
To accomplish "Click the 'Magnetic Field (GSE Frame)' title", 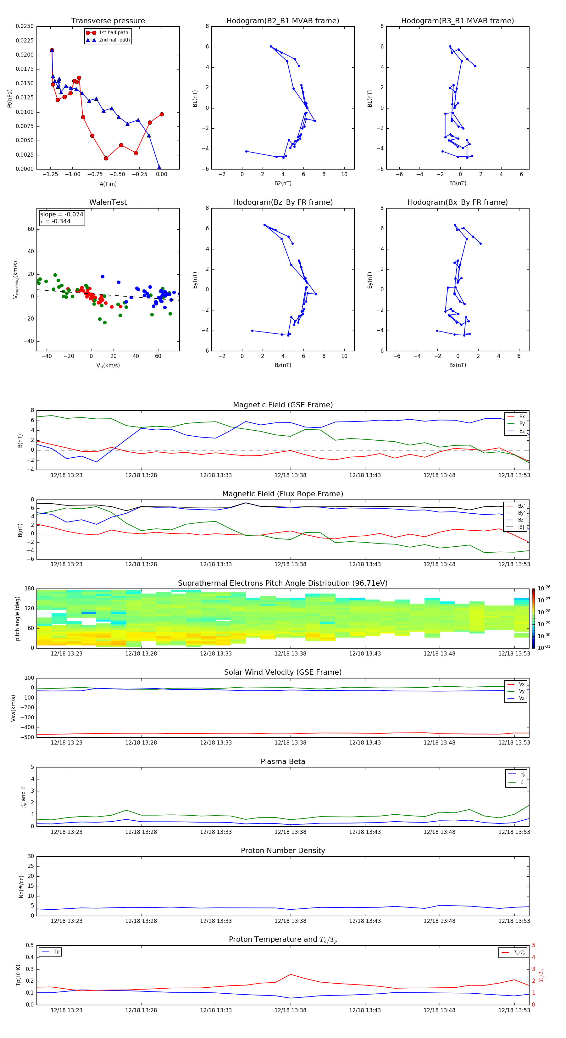I will 283,405.
